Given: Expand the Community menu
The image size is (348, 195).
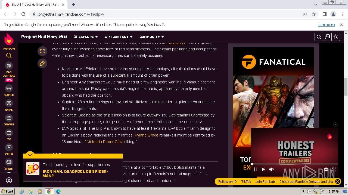Looking at the screenshot, I should click(152, 37).
